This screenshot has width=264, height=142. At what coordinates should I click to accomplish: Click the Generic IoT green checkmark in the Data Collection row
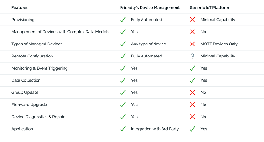192,80
